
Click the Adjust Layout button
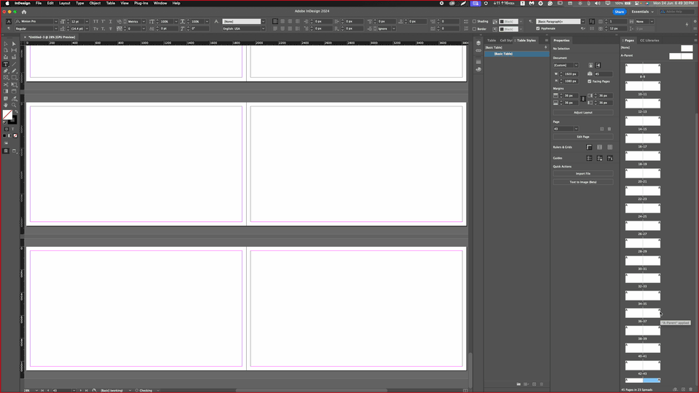pyautogui.click(x=583, y=113)
